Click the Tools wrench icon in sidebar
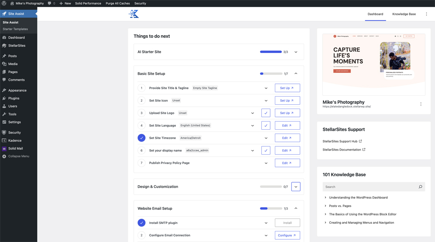 click(x=4, y=114)
